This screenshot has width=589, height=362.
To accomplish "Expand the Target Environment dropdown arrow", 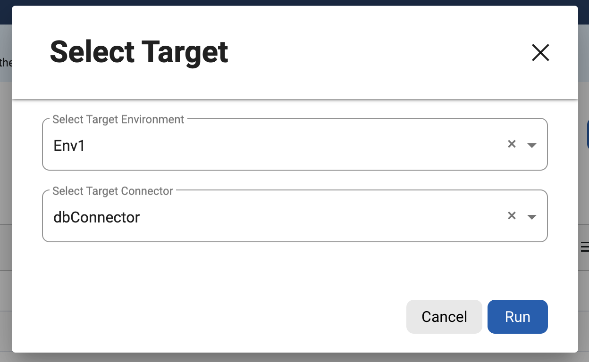I will (532, 145).
